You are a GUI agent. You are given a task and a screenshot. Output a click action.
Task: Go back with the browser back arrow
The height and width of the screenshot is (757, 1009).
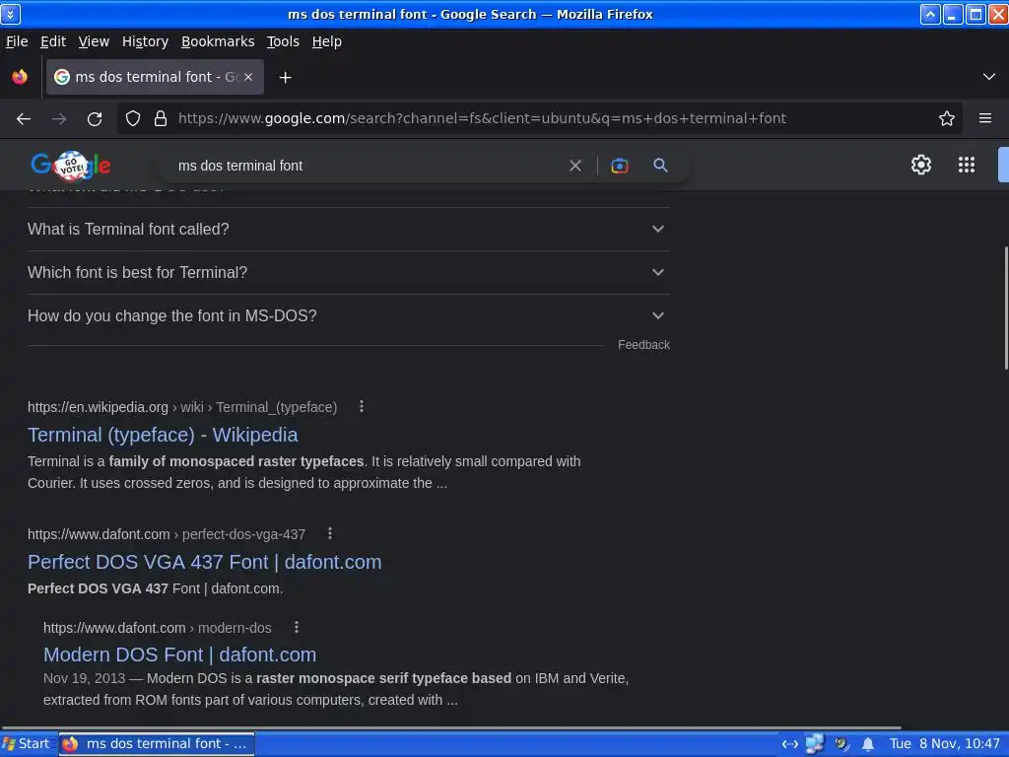point(24,118)
